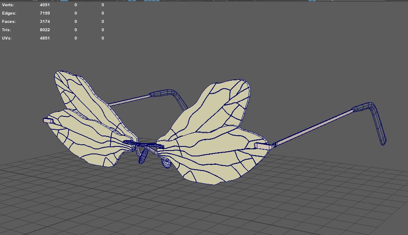Click the Faces count value 3174
The image size is (408, 235).
pyautogui.click(x=45, y=22)
